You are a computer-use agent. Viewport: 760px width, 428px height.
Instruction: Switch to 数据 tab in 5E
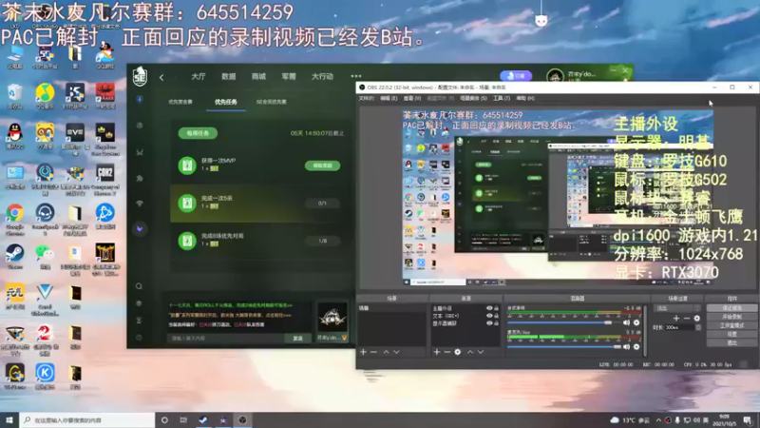click(x=229, y=77)
